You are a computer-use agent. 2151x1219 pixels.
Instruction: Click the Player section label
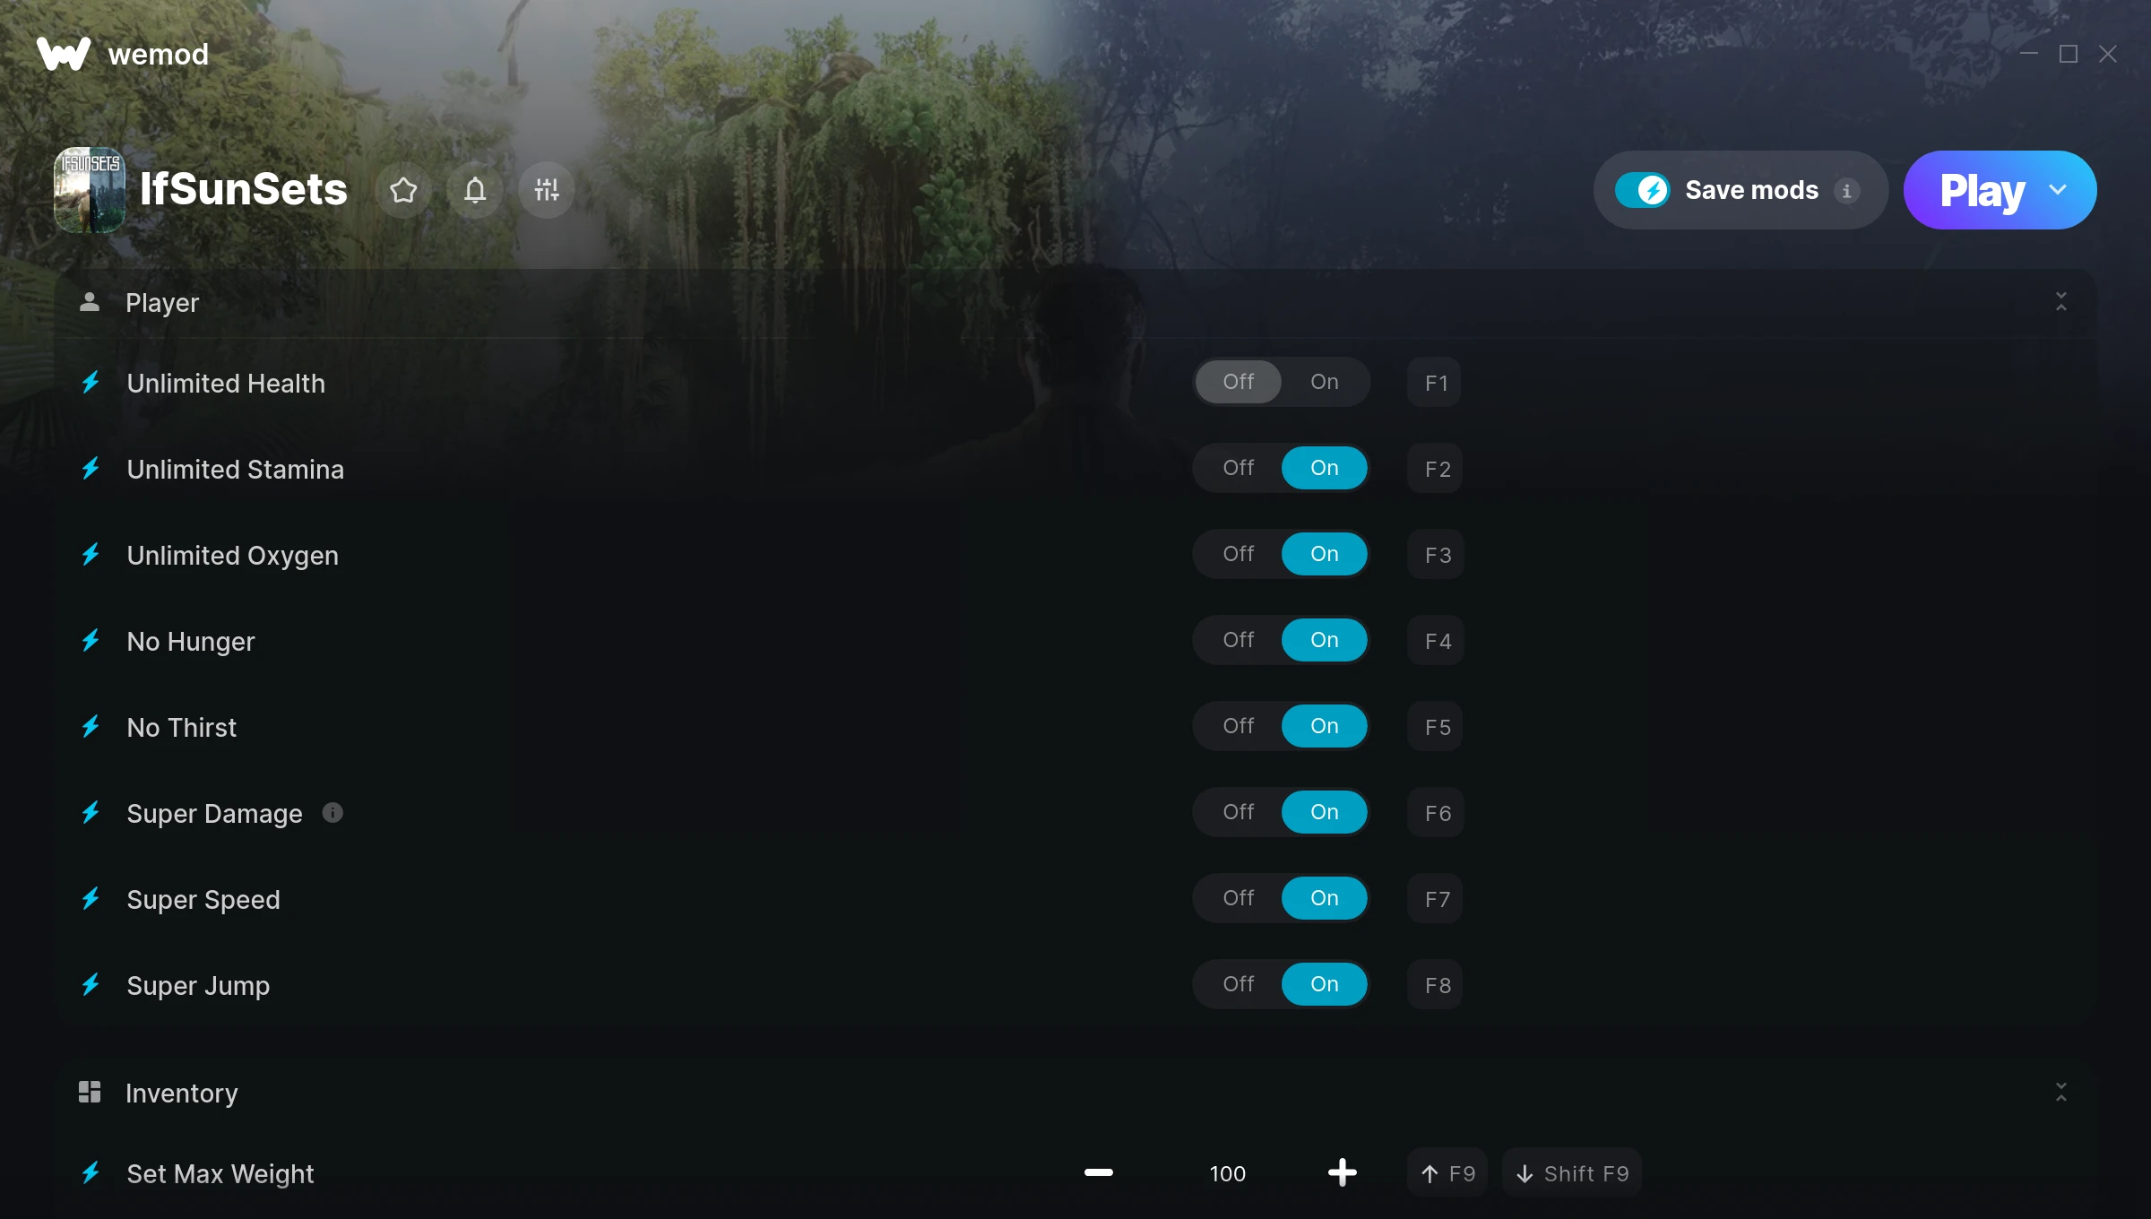pos(161,301)
